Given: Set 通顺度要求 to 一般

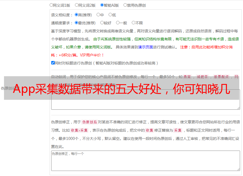Looking at the screenshot, I should coord(118,23).
